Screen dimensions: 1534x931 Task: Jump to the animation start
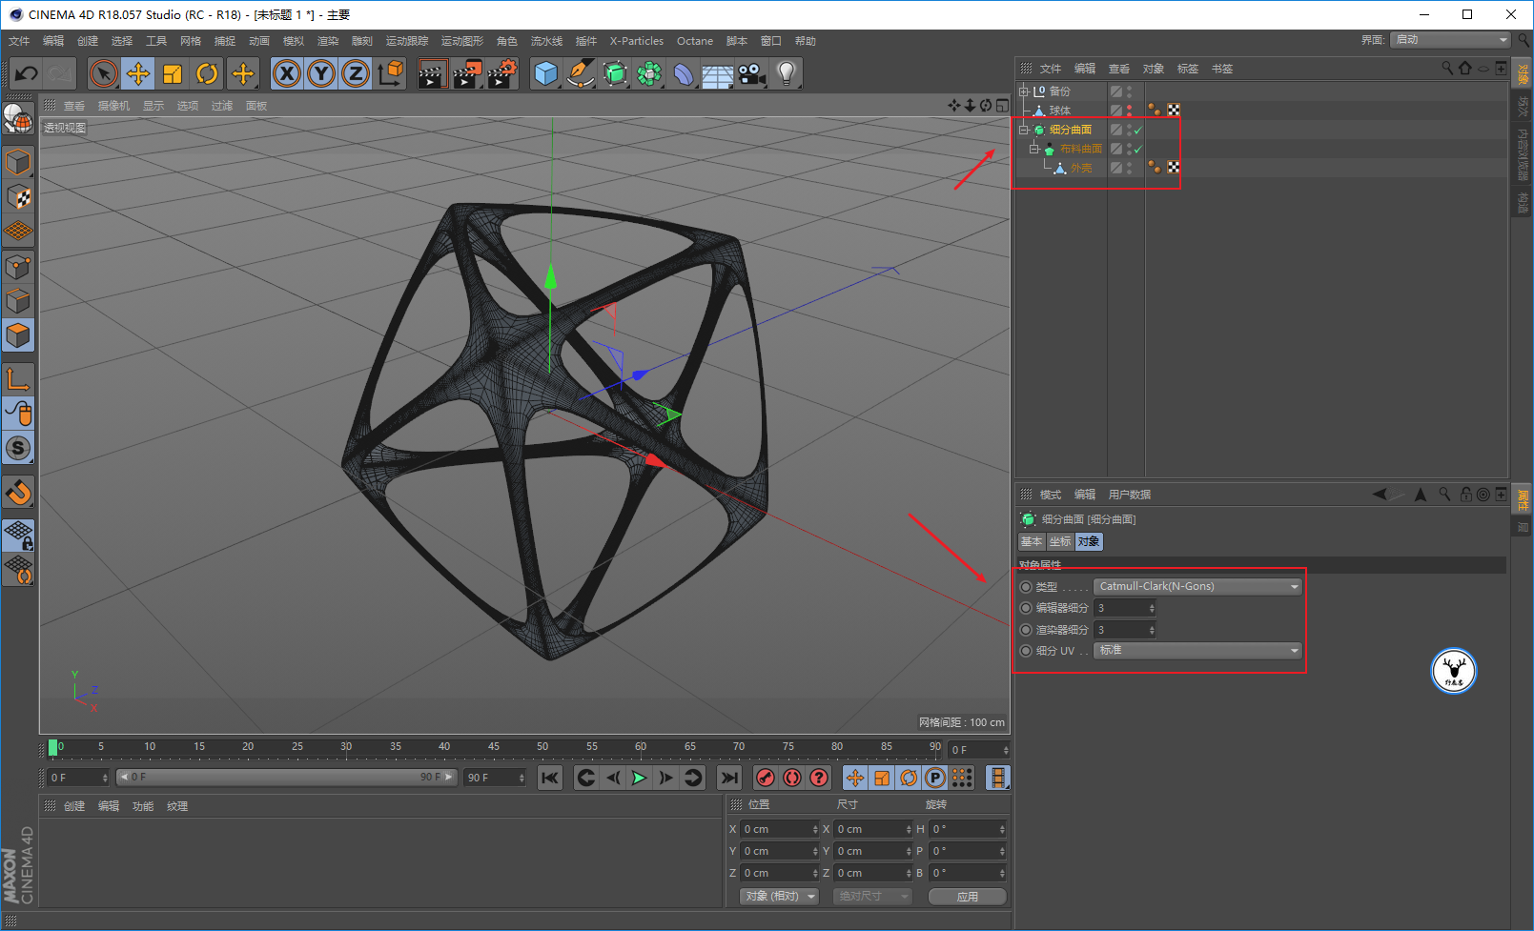click(550, 778)
